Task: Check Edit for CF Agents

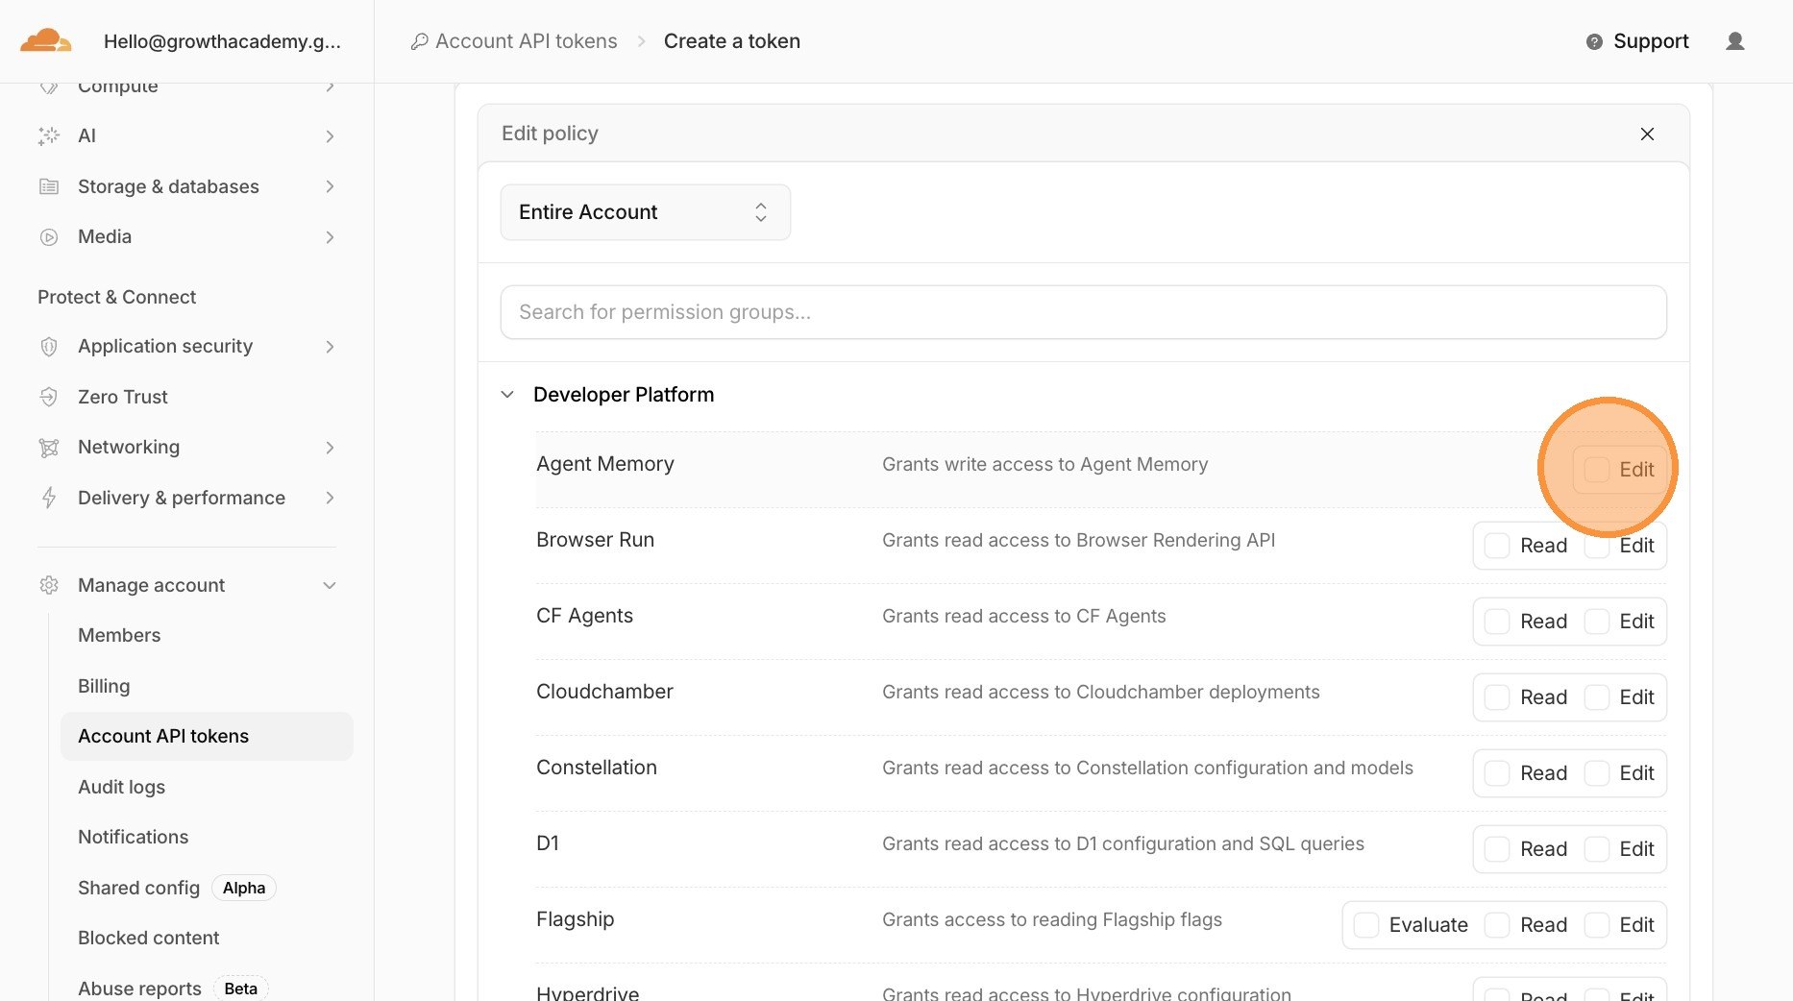Action: pyautogui.click(x=1597, y=622)
